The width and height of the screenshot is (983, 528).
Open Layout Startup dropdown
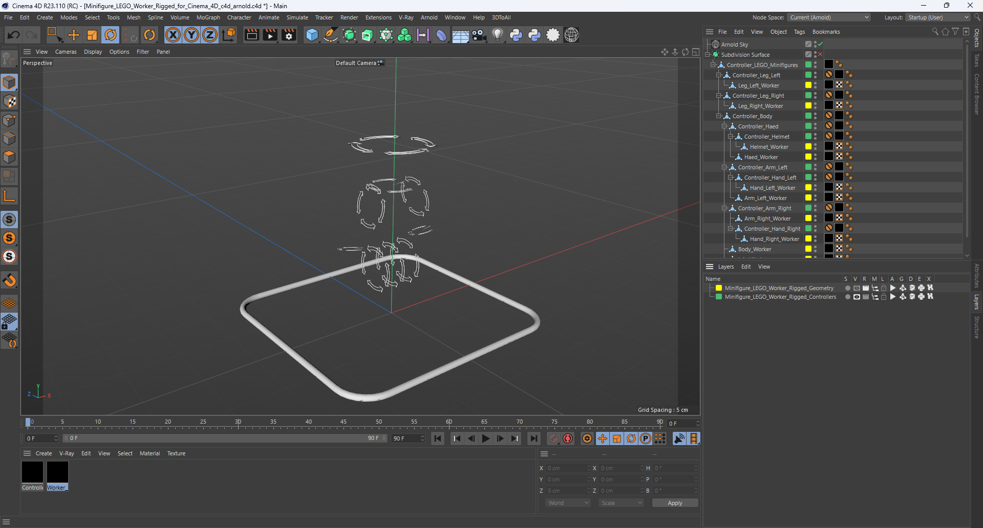(x=938, y=17)
